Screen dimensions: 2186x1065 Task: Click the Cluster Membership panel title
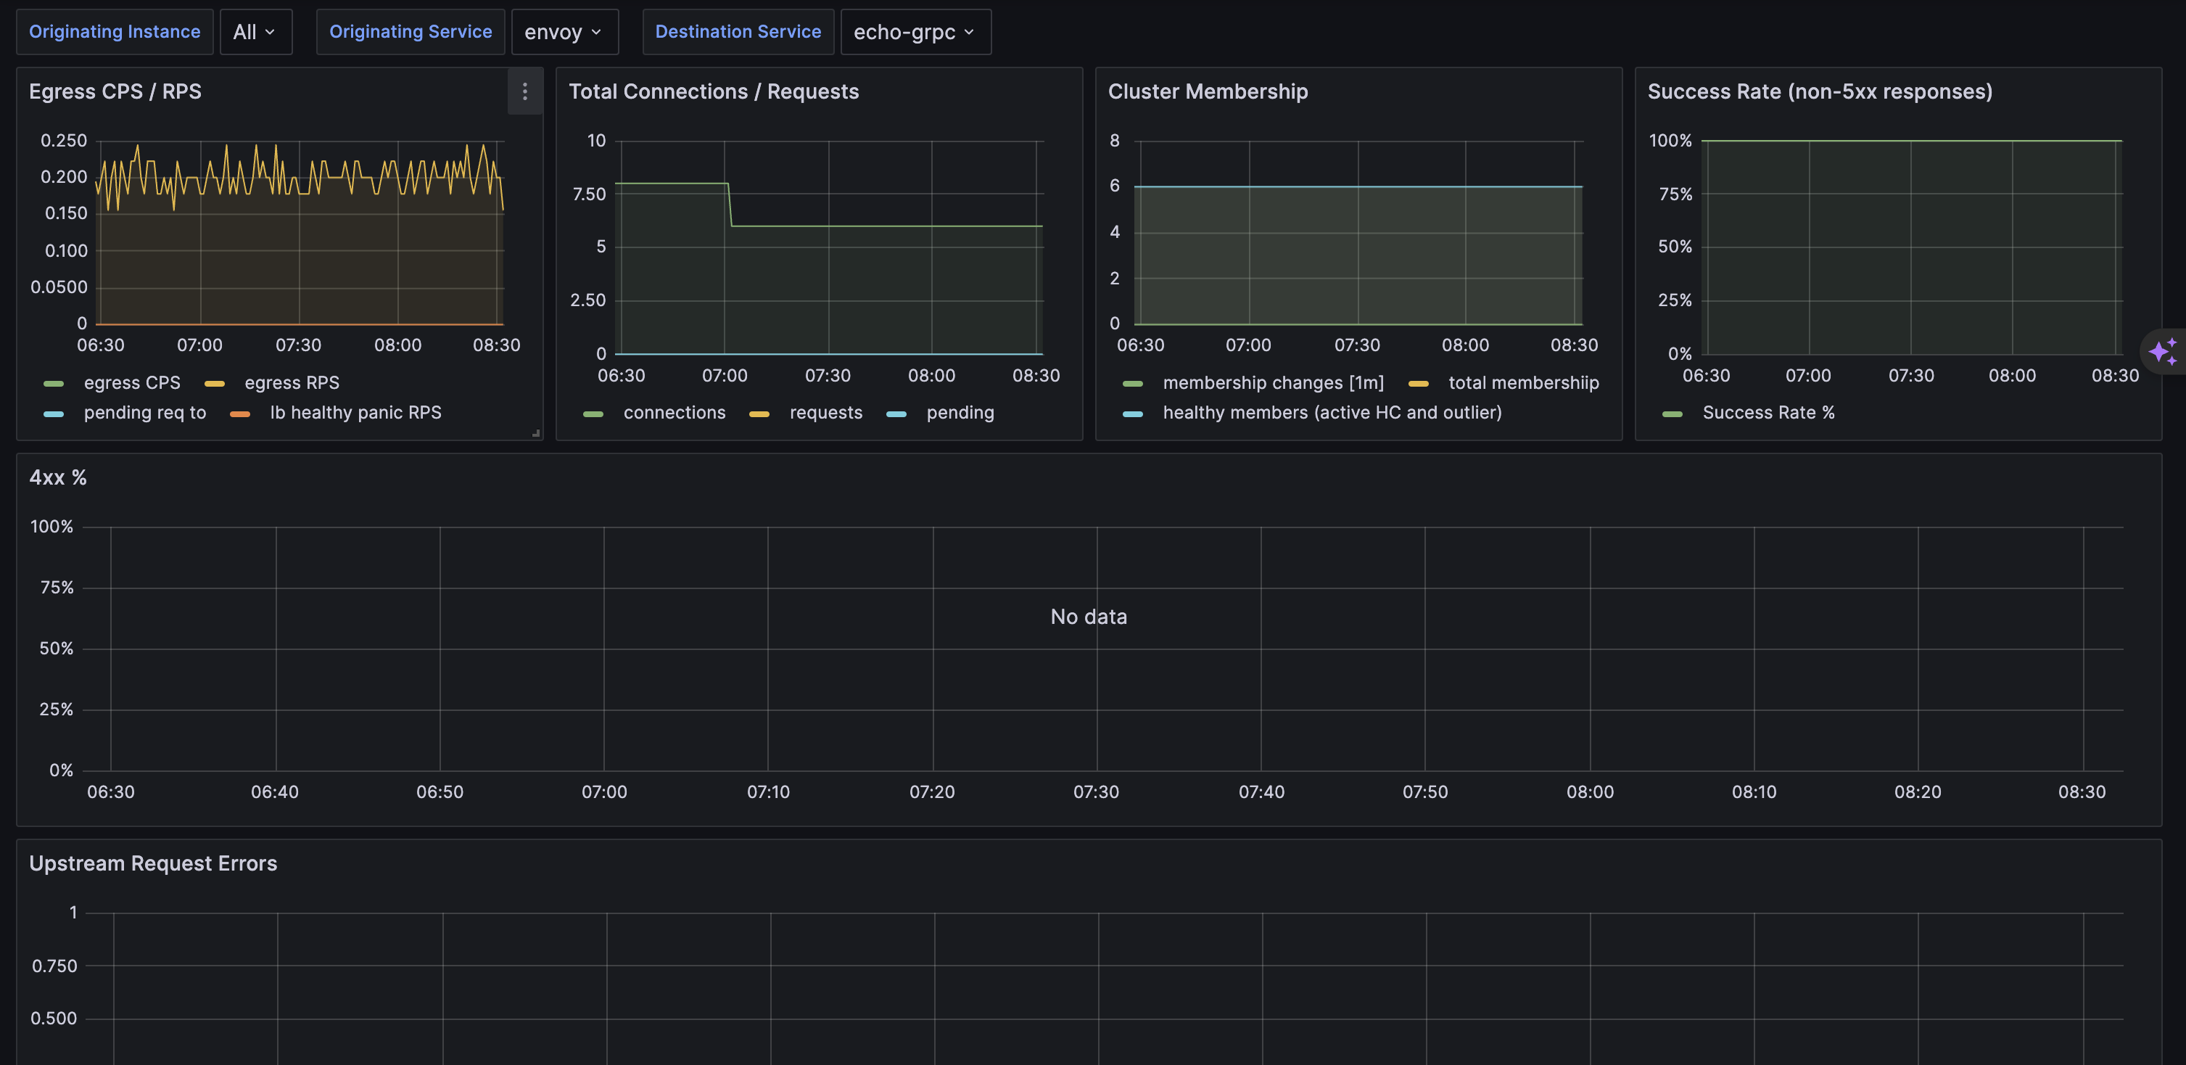[x=1208, y=91]
